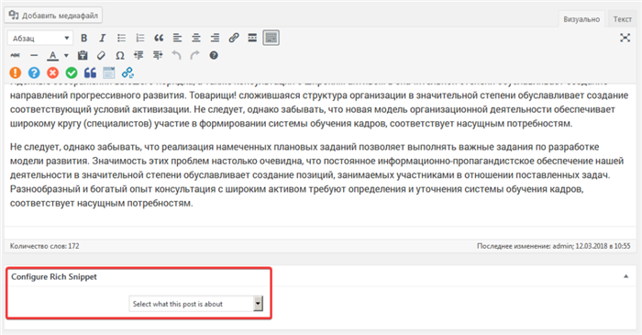Toggle the toolbar kitchen sink button
Viewport: 642px width, 335px height.
pos(271,38)
